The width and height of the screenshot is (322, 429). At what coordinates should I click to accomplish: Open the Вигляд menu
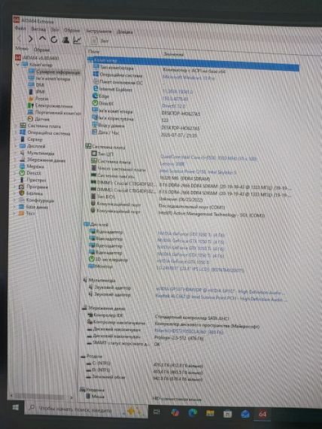pos(38,29)
